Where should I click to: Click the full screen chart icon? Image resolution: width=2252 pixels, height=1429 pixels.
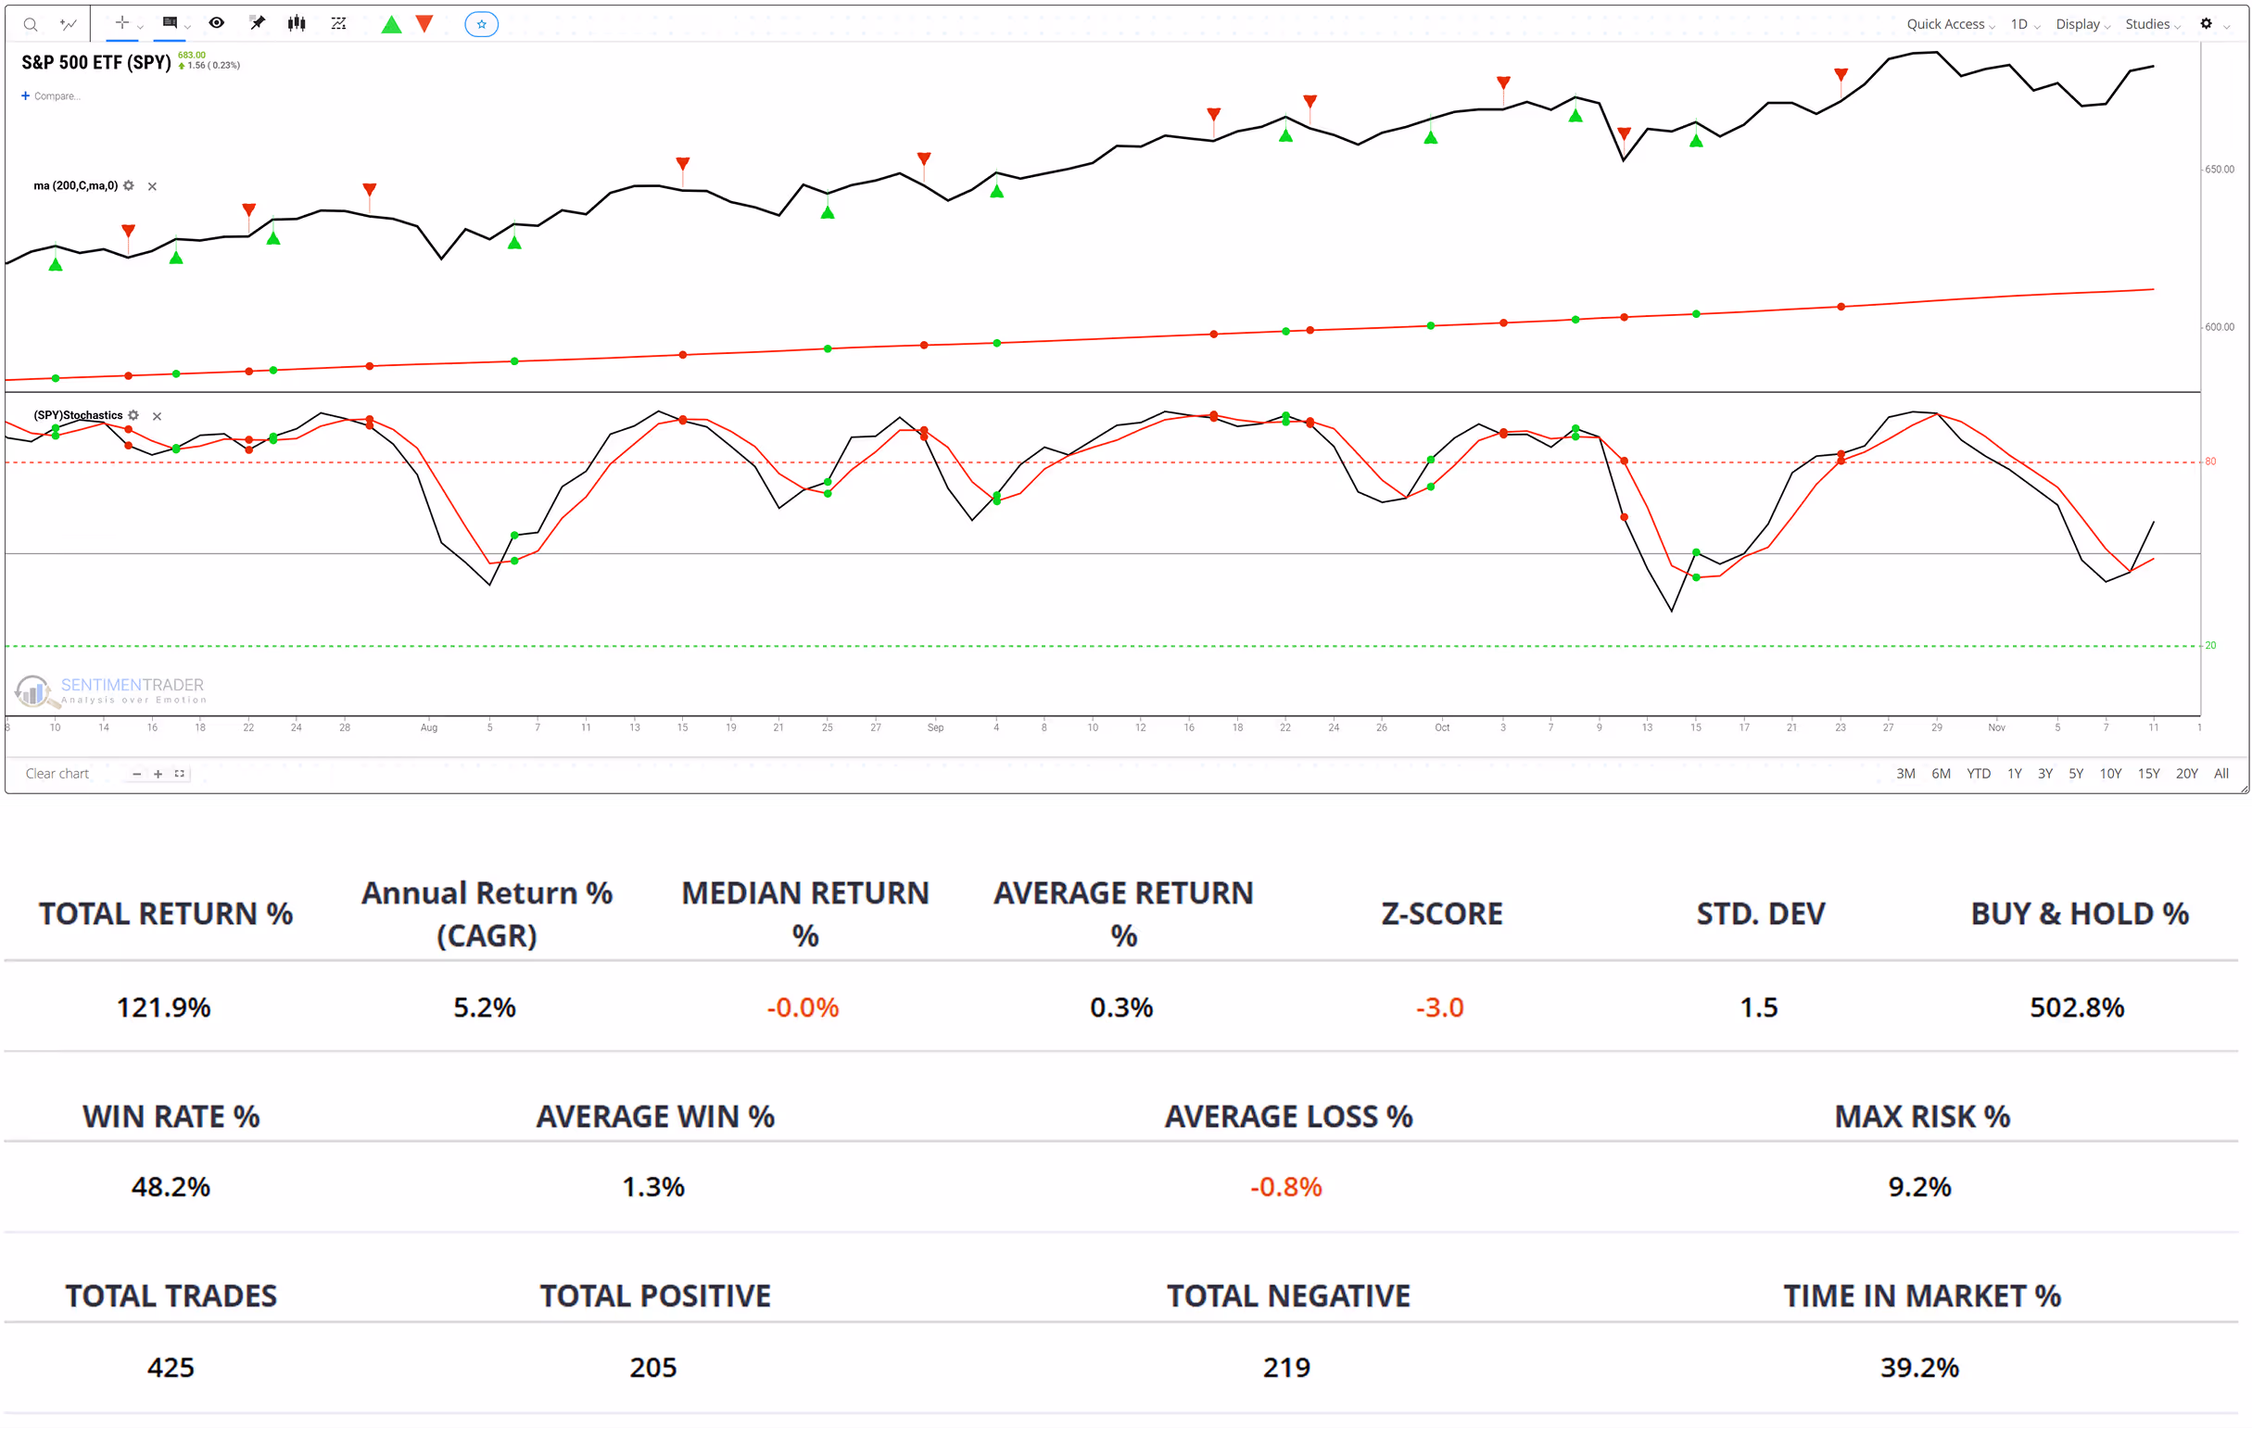[180, 774]
